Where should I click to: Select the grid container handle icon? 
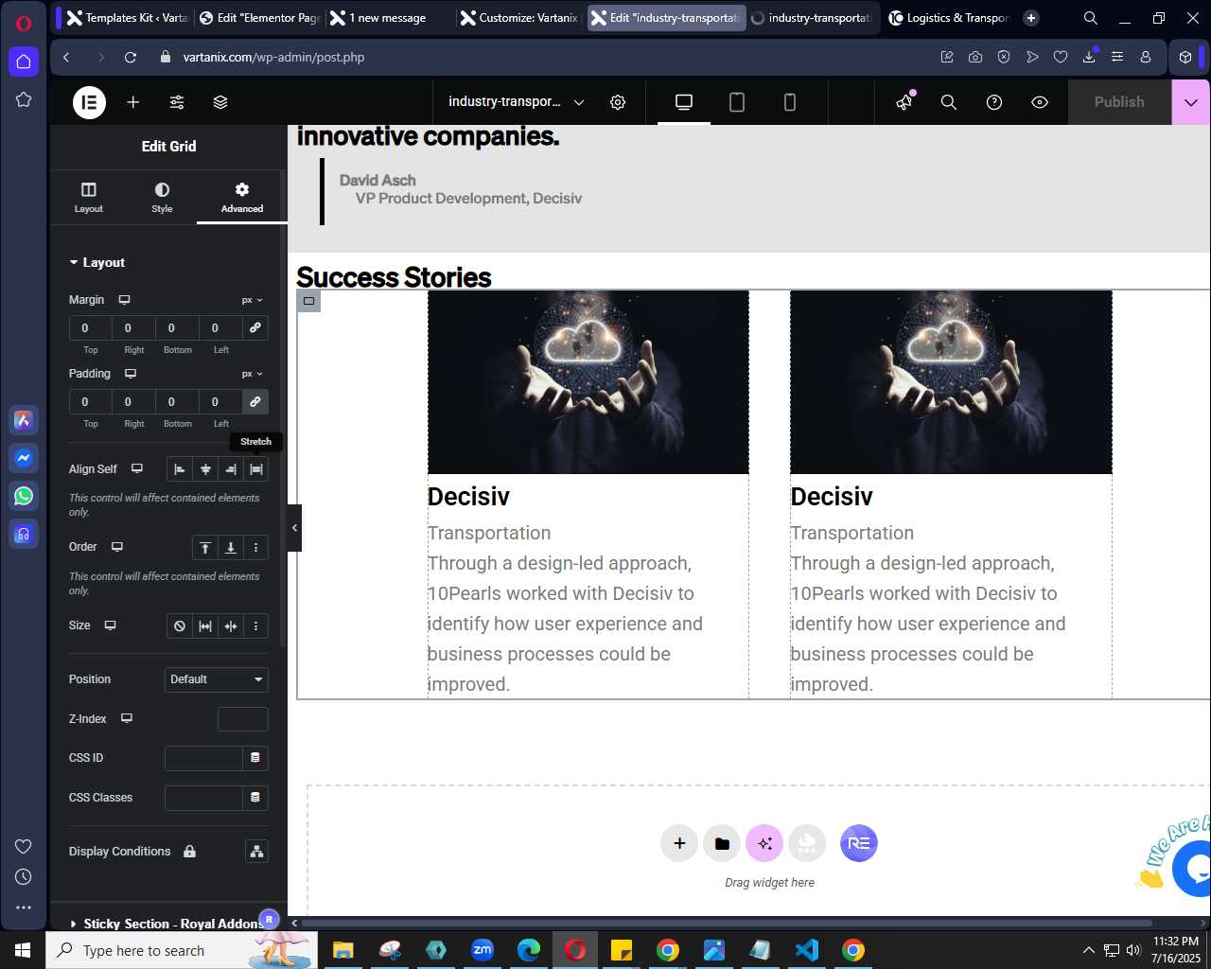pyautogui.click(x=308, y=301)
